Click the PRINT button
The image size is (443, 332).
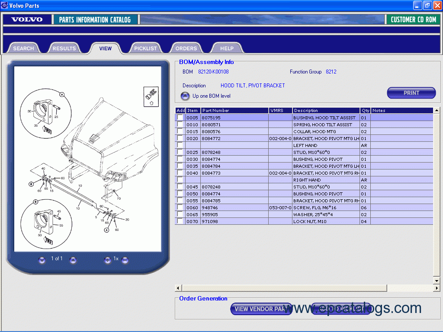[x=411, y=93]
